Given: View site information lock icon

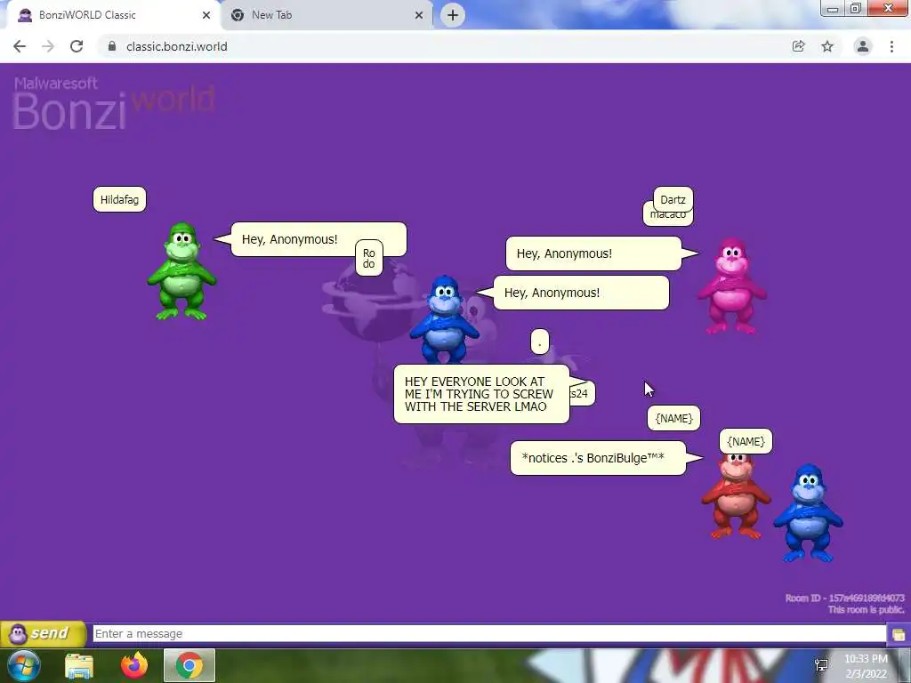Looking at the screenshot, I should point(112,46).
